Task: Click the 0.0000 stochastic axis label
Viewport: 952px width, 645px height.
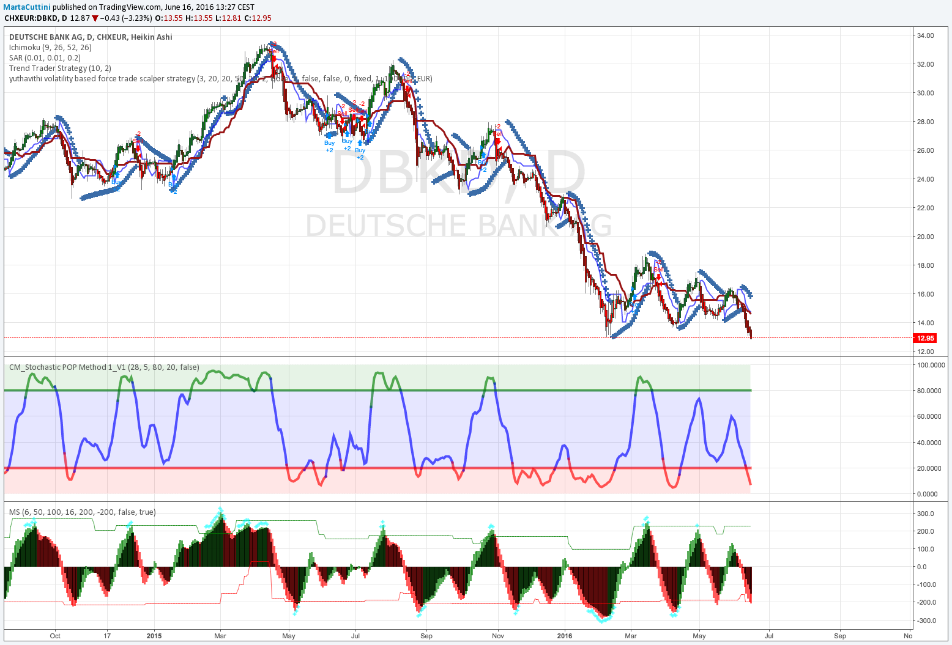Action: [x=928, y=494]
